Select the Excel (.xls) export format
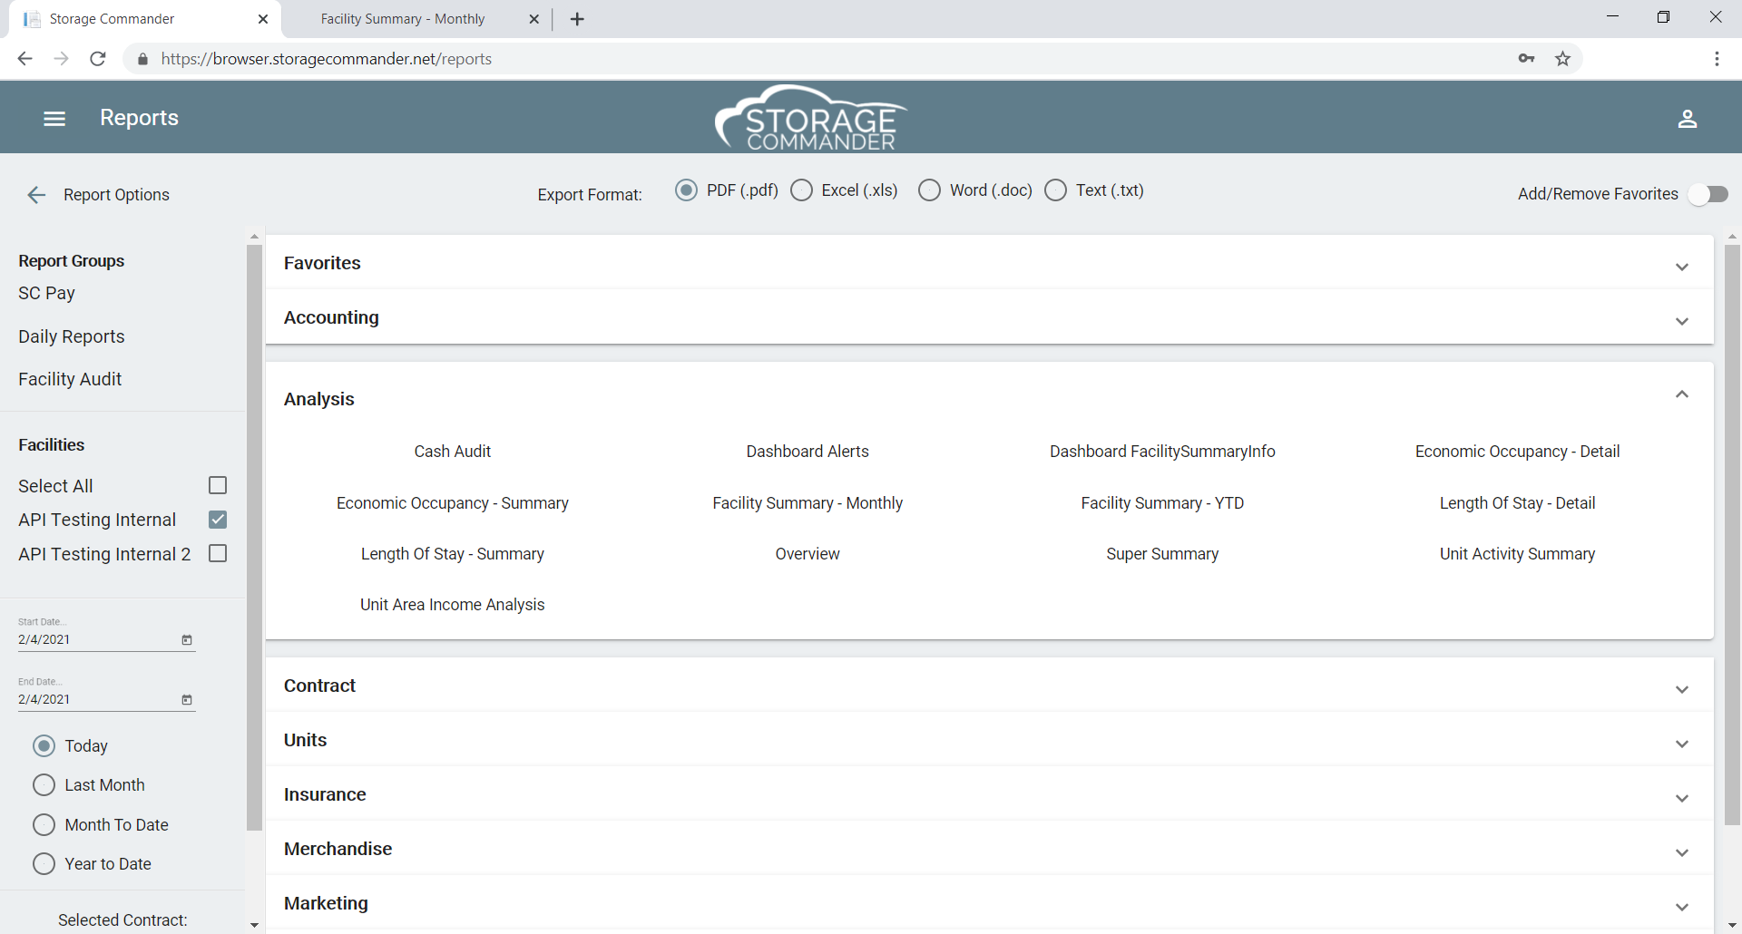Viewport: 1742px width, 934px height. (x=802, y=190)
